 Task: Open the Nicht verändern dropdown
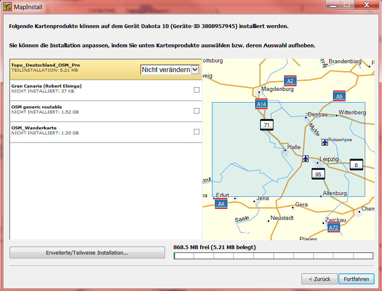(170, 69)
